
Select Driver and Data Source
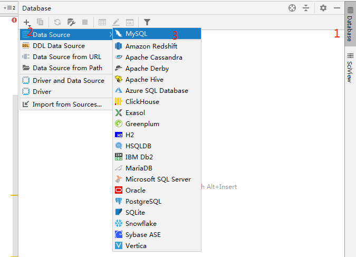(x=66, y=80)
